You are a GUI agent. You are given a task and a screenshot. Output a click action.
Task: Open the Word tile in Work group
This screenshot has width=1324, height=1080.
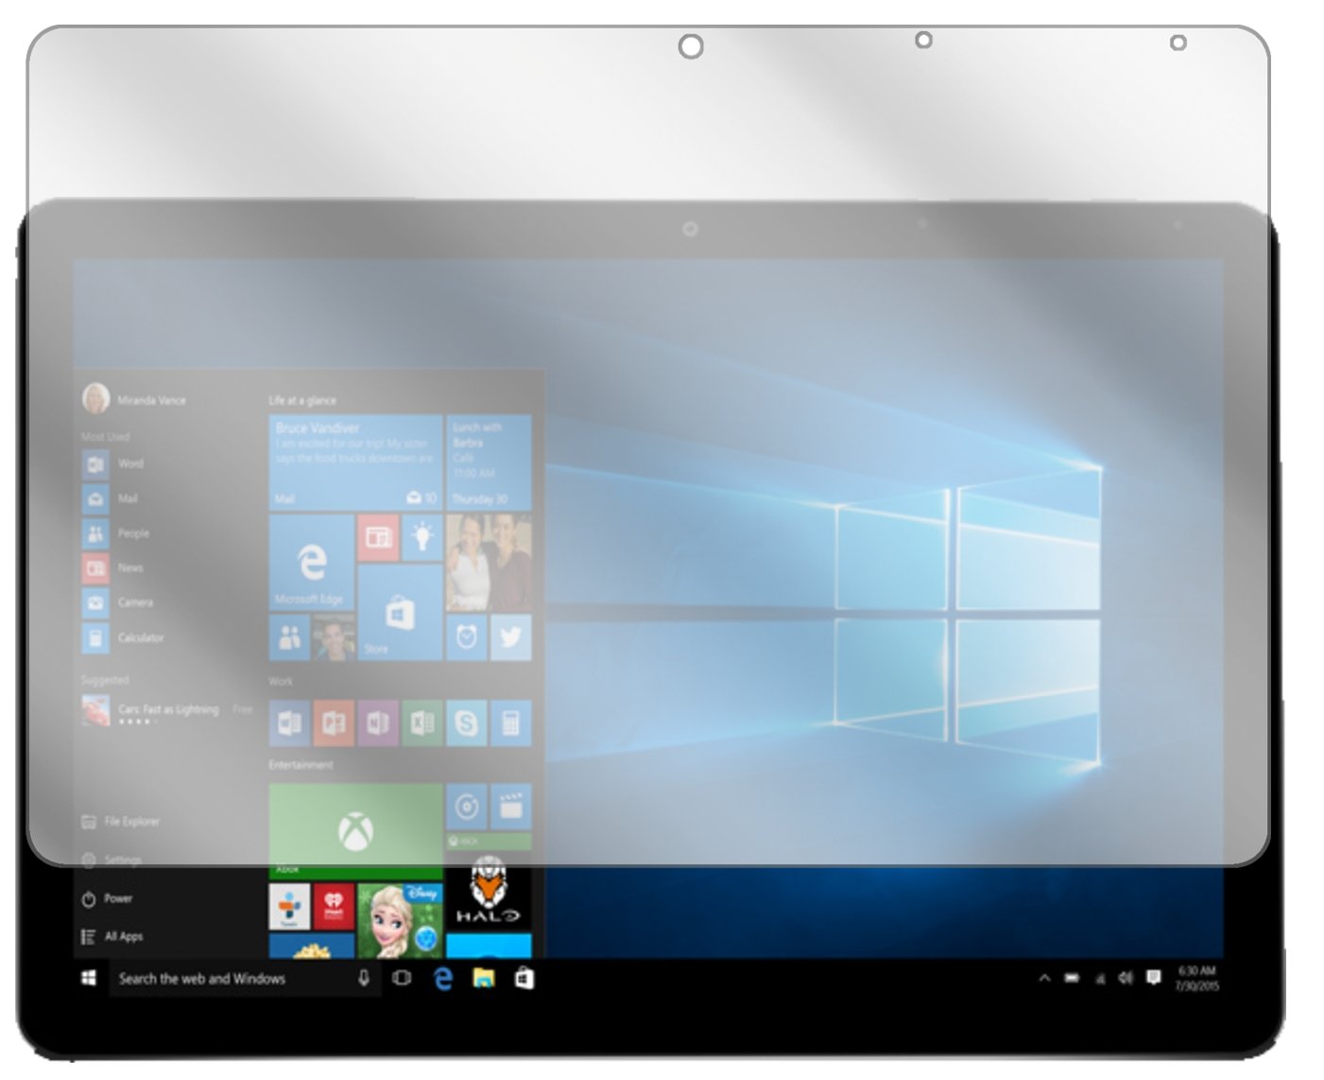[x=289, y=723]
